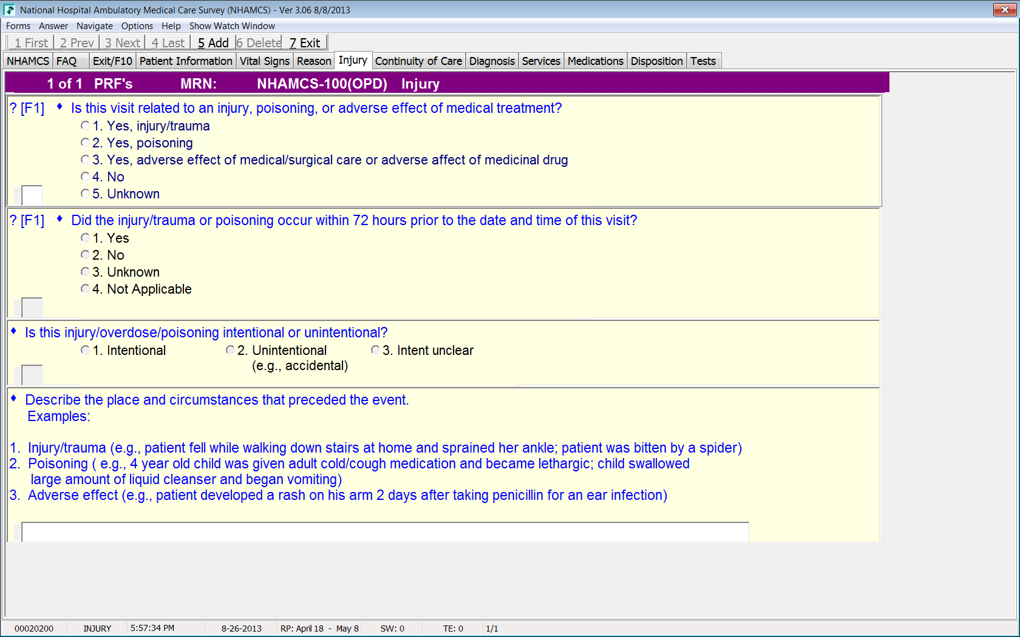Select '3. Intent unclear' radio button
1020x637 pixels.
[x=375, y=350]
